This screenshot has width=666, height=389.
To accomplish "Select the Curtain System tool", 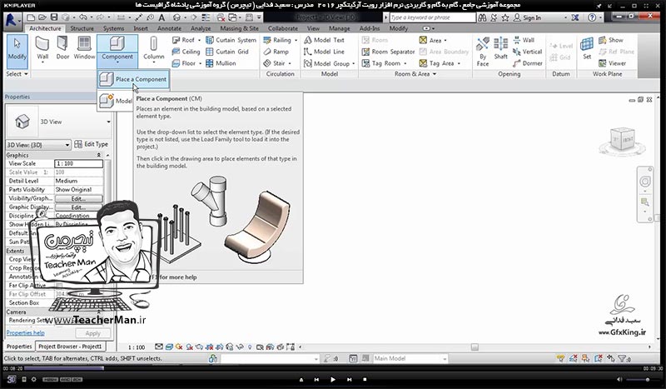I will pos(231,40).
